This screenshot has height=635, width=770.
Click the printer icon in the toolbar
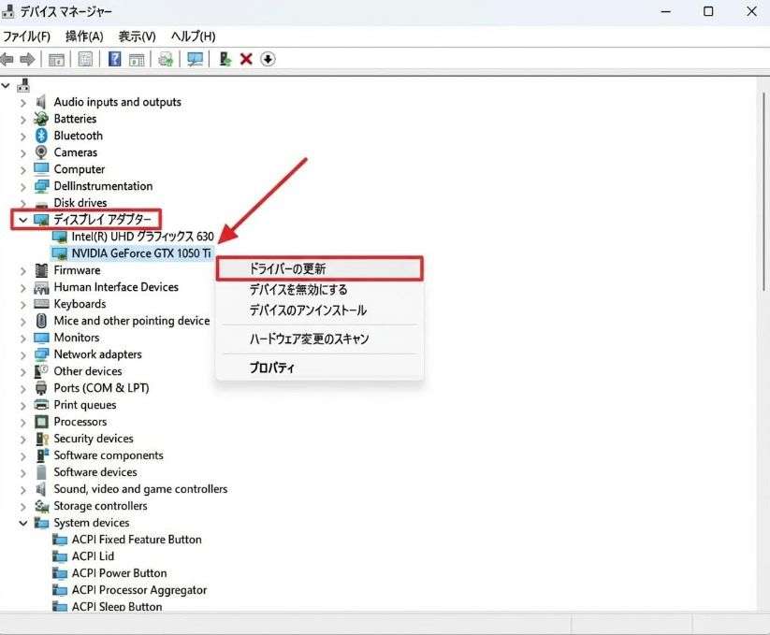166,59
